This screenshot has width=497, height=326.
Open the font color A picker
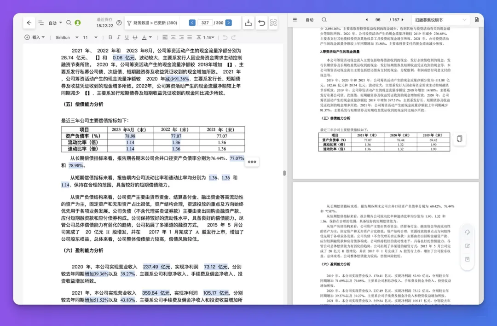[146, 37]
